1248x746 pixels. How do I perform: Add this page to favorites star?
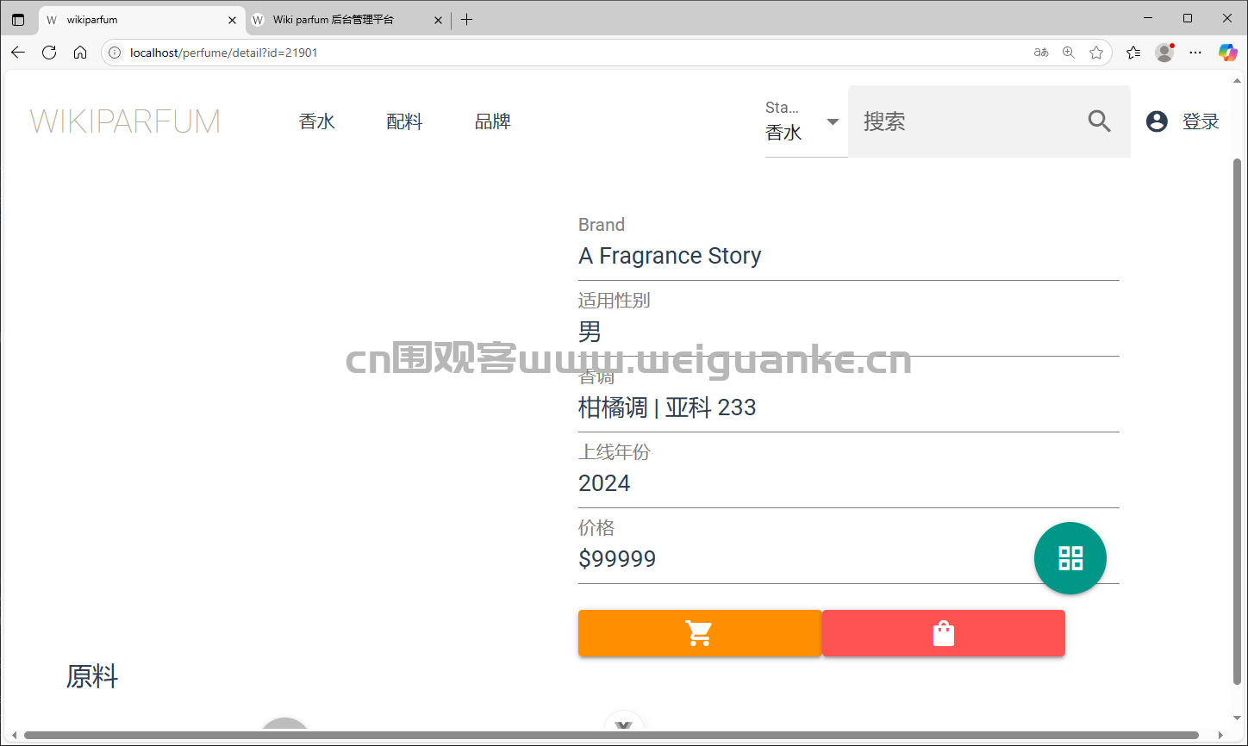1096,53
